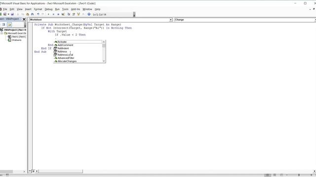Open the Help menu
This screenshot has height=177, width=316.
[97, 9]
